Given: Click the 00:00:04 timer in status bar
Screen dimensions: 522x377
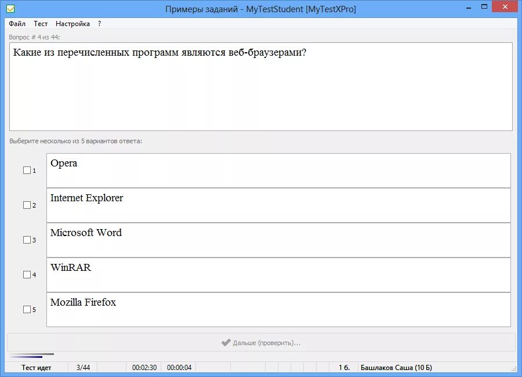Looking at the screenshot, I should (x=179, y=368).
